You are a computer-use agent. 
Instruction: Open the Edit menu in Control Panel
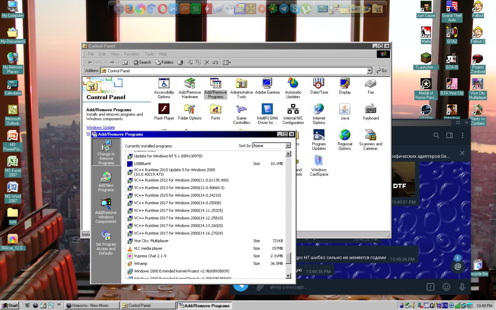(102, 54)
